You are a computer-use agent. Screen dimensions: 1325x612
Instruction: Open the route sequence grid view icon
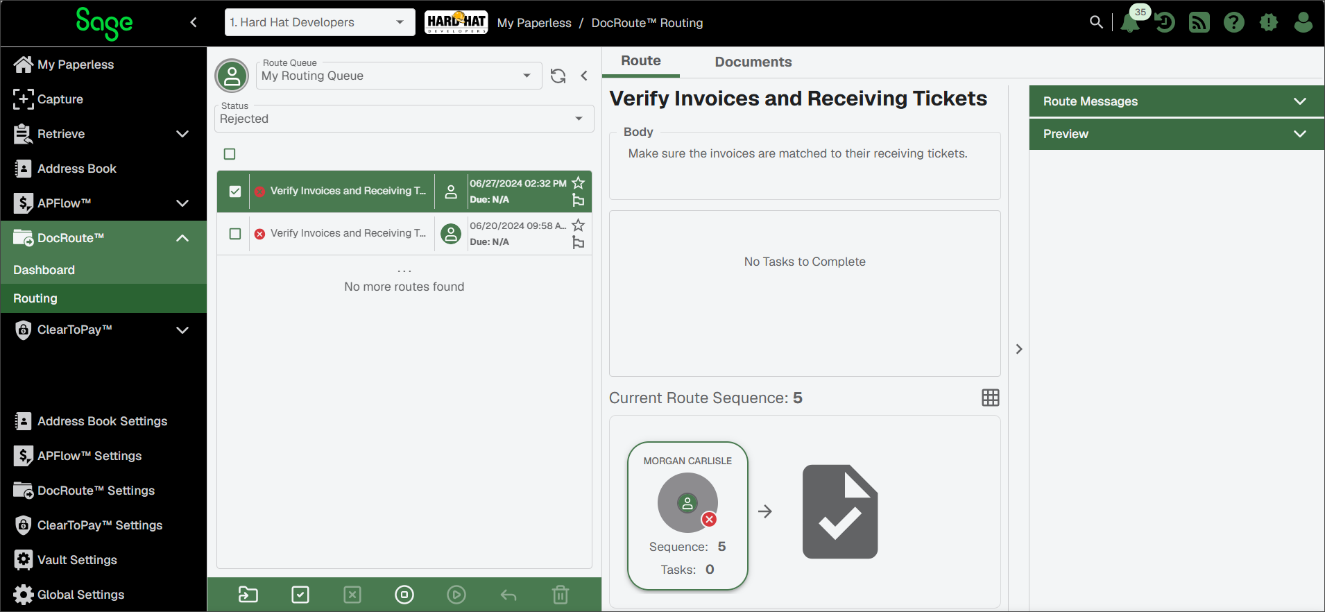click(991, 398)
